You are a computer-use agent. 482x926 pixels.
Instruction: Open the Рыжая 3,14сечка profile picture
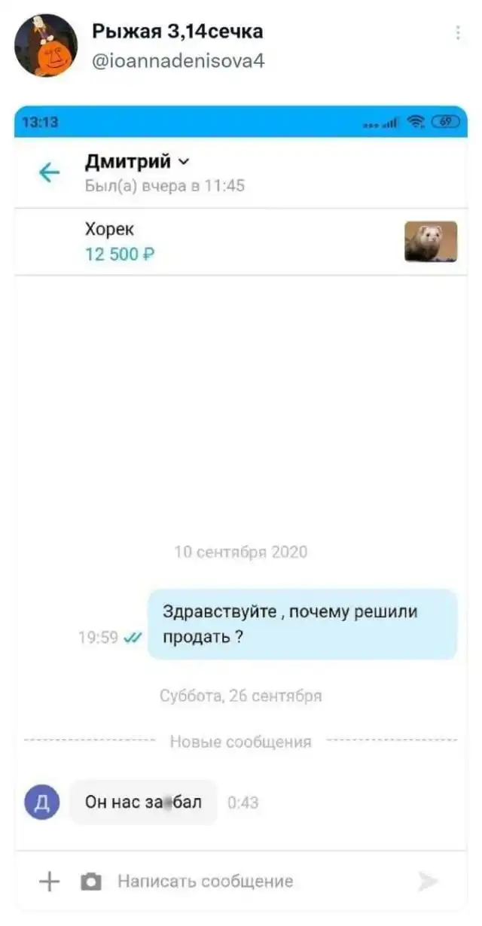(x=46, y=45)
